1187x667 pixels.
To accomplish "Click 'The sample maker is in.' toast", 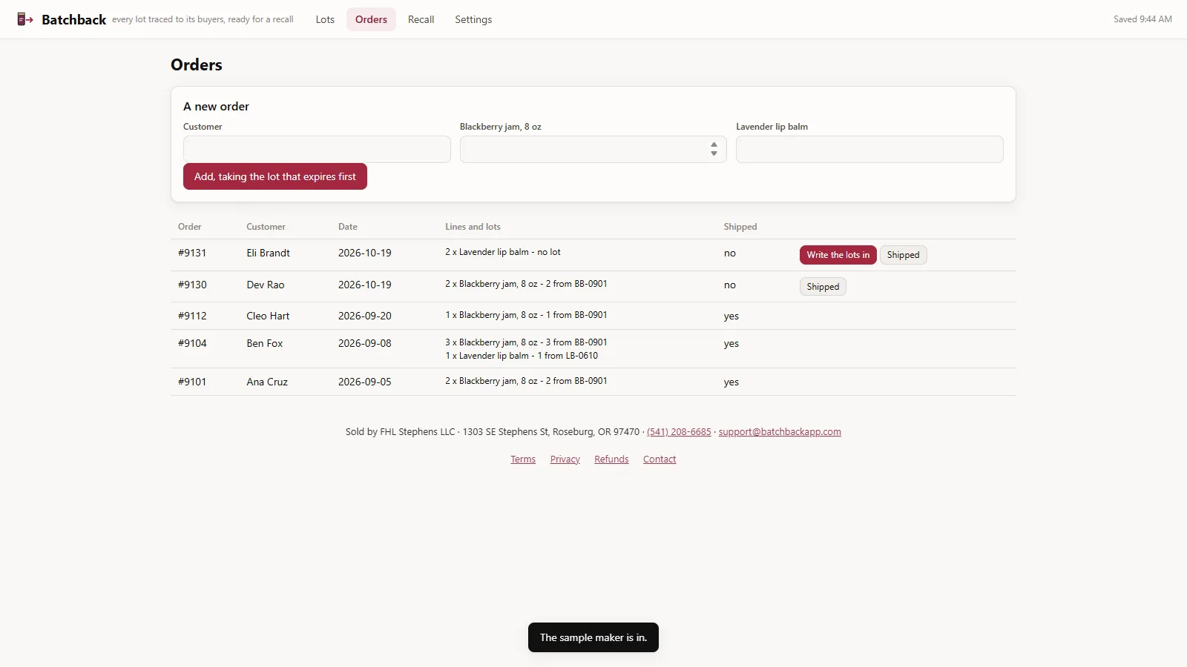I will click(593, 637).
